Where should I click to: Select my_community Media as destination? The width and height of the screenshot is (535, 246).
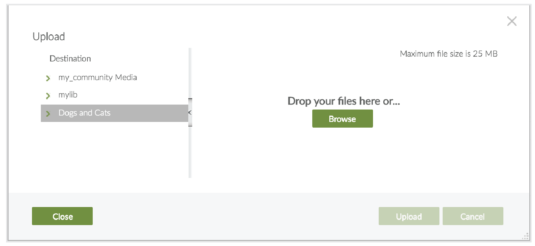(98, 78)
